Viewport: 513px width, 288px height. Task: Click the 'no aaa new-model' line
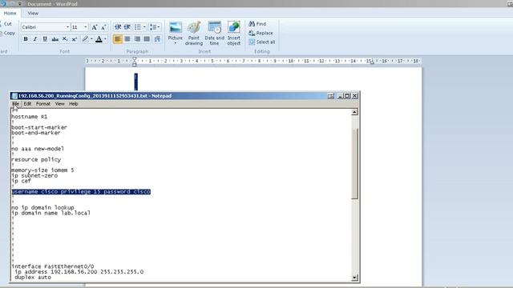tap(38, 149)
